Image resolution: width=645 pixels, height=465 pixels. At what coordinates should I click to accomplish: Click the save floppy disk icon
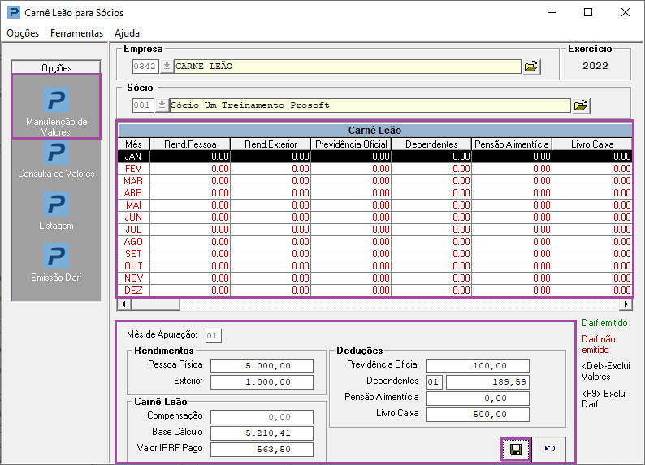[x=516, y=450]
